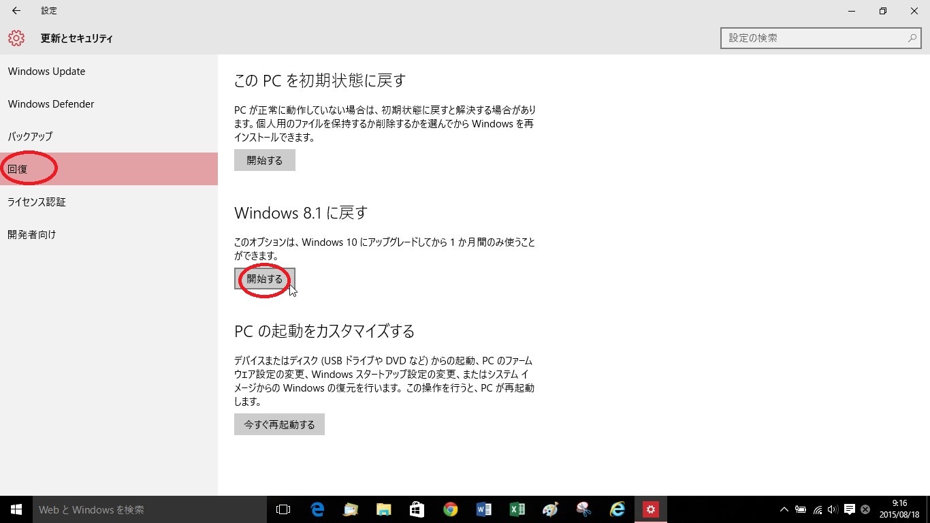Image resolution: width=930 pixels, height=523 pixels.
Task: Click the taskbar clock showing 9:16
Action: [x=900, y=509]
